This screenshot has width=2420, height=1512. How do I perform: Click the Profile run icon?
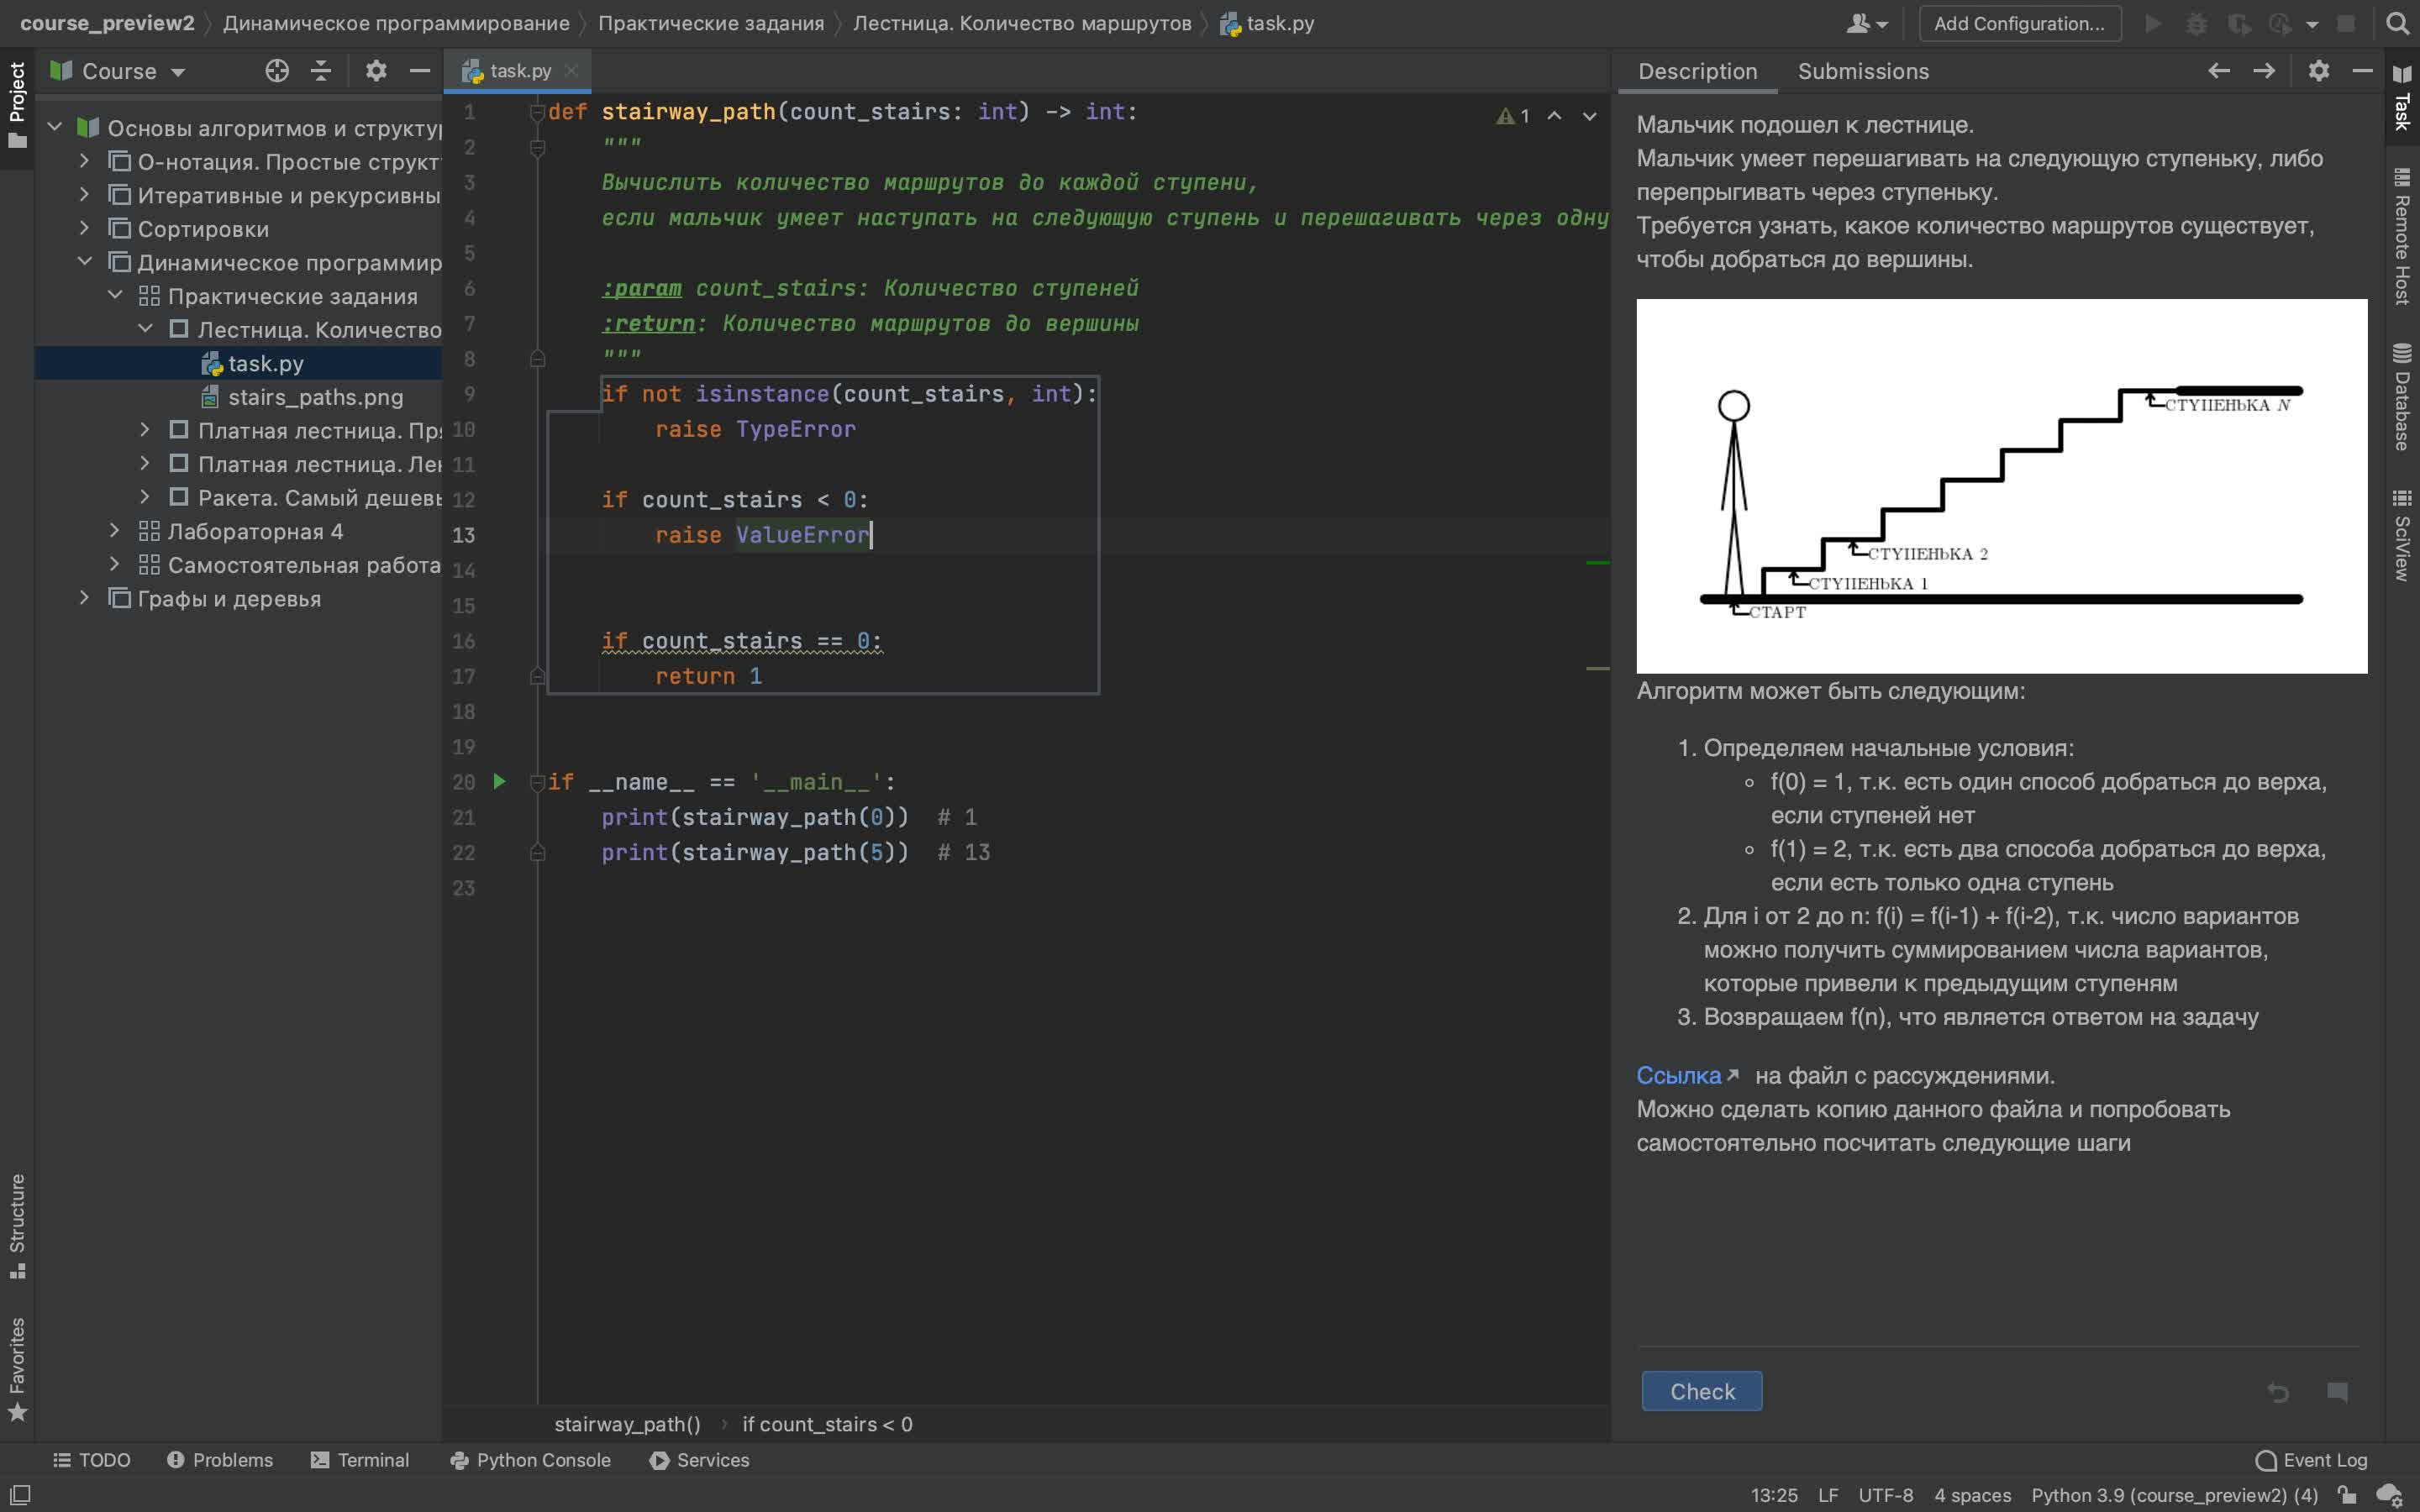coord(2280,23)
